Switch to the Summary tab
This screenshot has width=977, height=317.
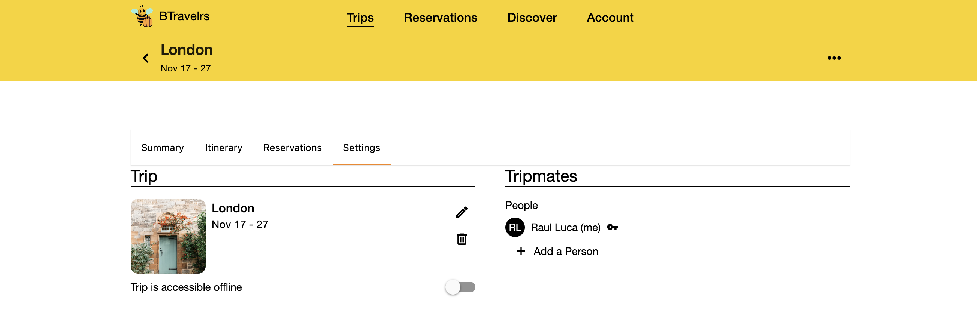(162, 148)
